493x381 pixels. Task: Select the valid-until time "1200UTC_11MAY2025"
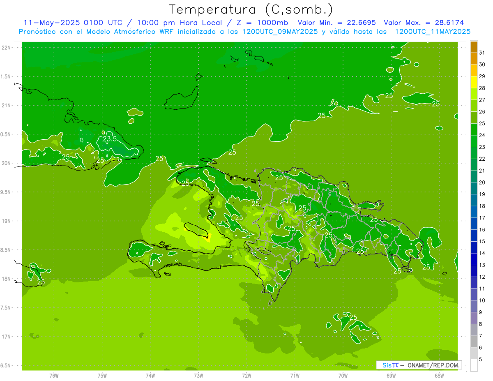(x=433, y=32)
